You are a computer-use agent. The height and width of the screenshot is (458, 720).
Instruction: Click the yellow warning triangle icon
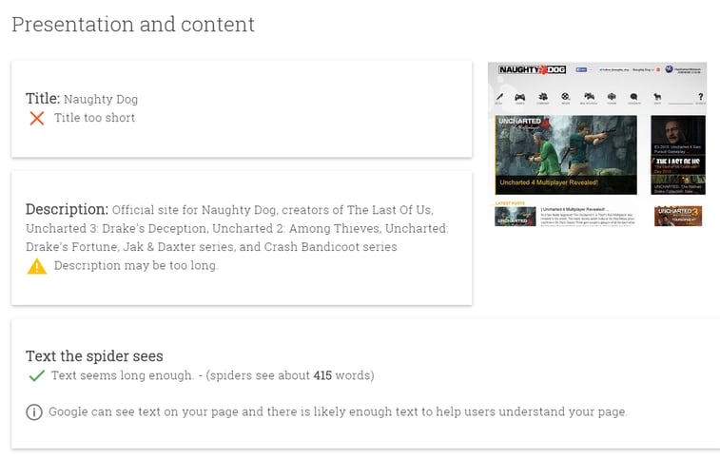click(37, 266)
